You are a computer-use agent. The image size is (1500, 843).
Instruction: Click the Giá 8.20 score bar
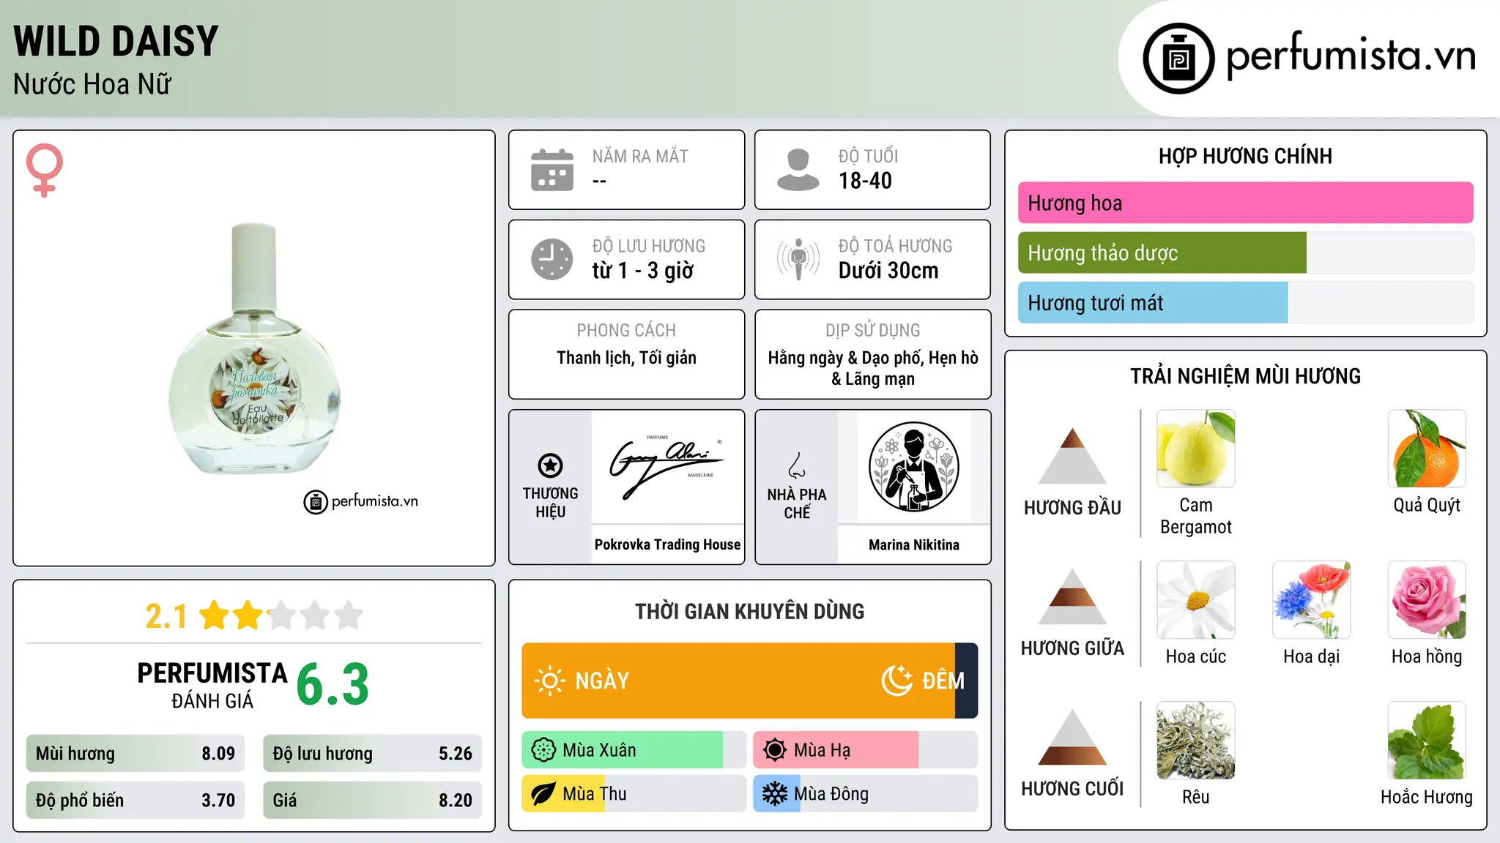(x=373, y=801)
